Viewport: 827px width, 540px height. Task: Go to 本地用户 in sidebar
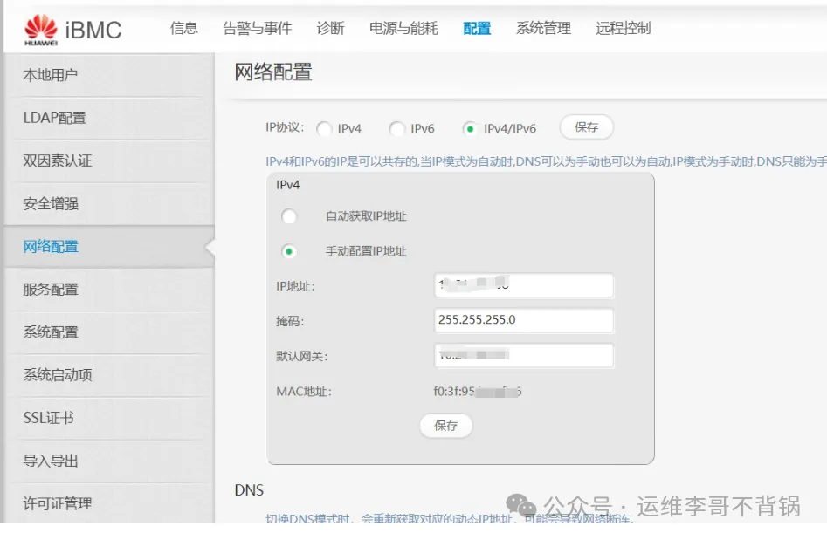tap(51, 75)
